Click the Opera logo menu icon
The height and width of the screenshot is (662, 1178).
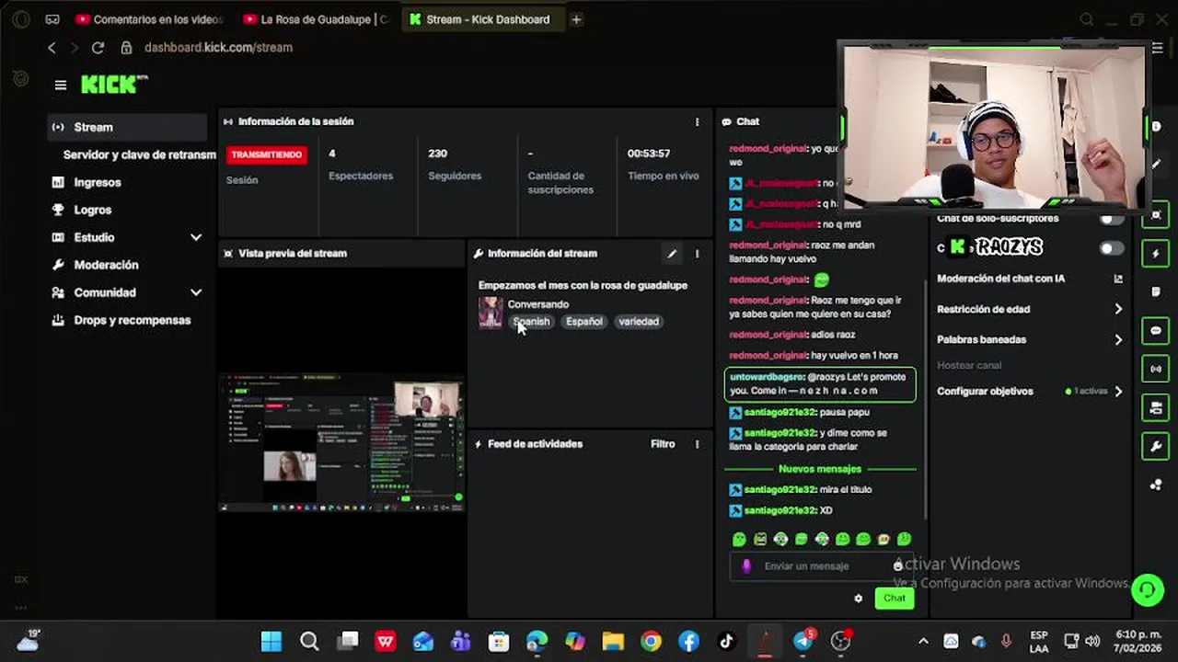coord(21,19)
